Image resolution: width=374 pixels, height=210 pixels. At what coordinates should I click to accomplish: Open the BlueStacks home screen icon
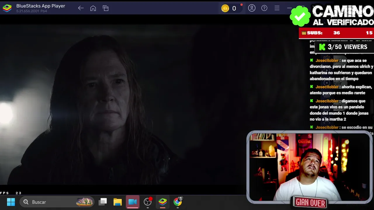pyautogui.click(x=93, y=8)
